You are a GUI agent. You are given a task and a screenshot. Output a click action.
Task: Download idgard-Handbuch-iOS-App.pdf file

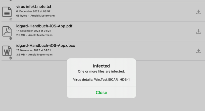pos(199,31)
